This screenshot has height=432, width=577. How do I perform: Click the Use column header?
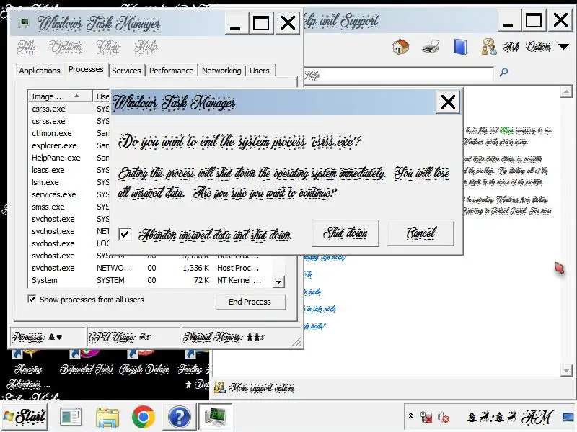[x=102, y=96]
